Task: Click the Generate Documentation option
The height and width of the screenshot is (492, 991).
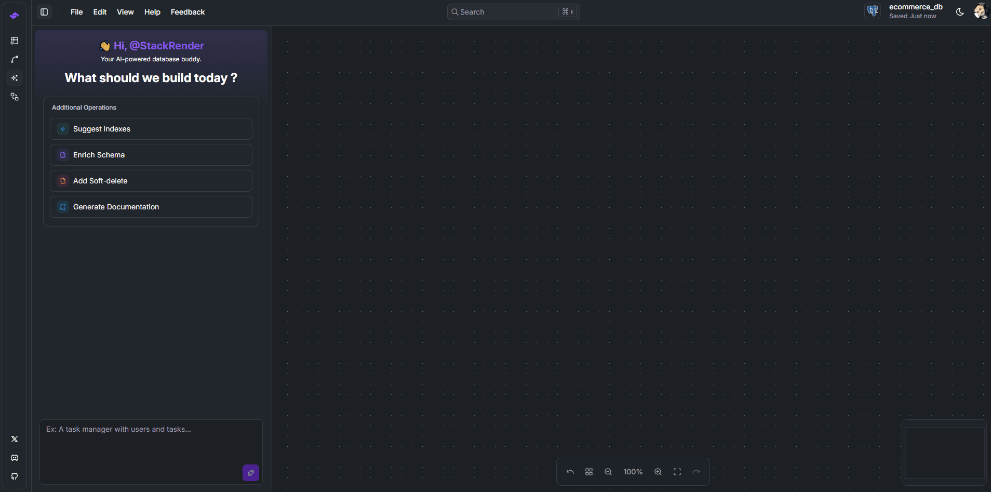Action: point(151,206)
